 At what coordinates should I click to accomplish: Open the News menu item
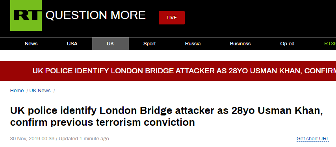click(x=31, y=44)
